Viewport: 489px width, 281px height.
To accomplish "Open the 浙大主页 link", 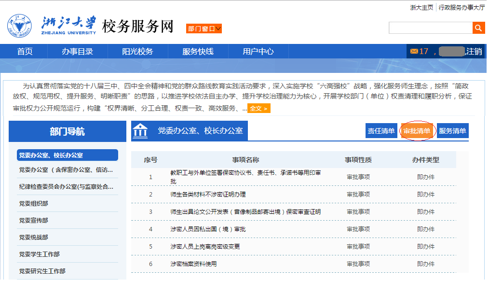I will tap(421, 8).
